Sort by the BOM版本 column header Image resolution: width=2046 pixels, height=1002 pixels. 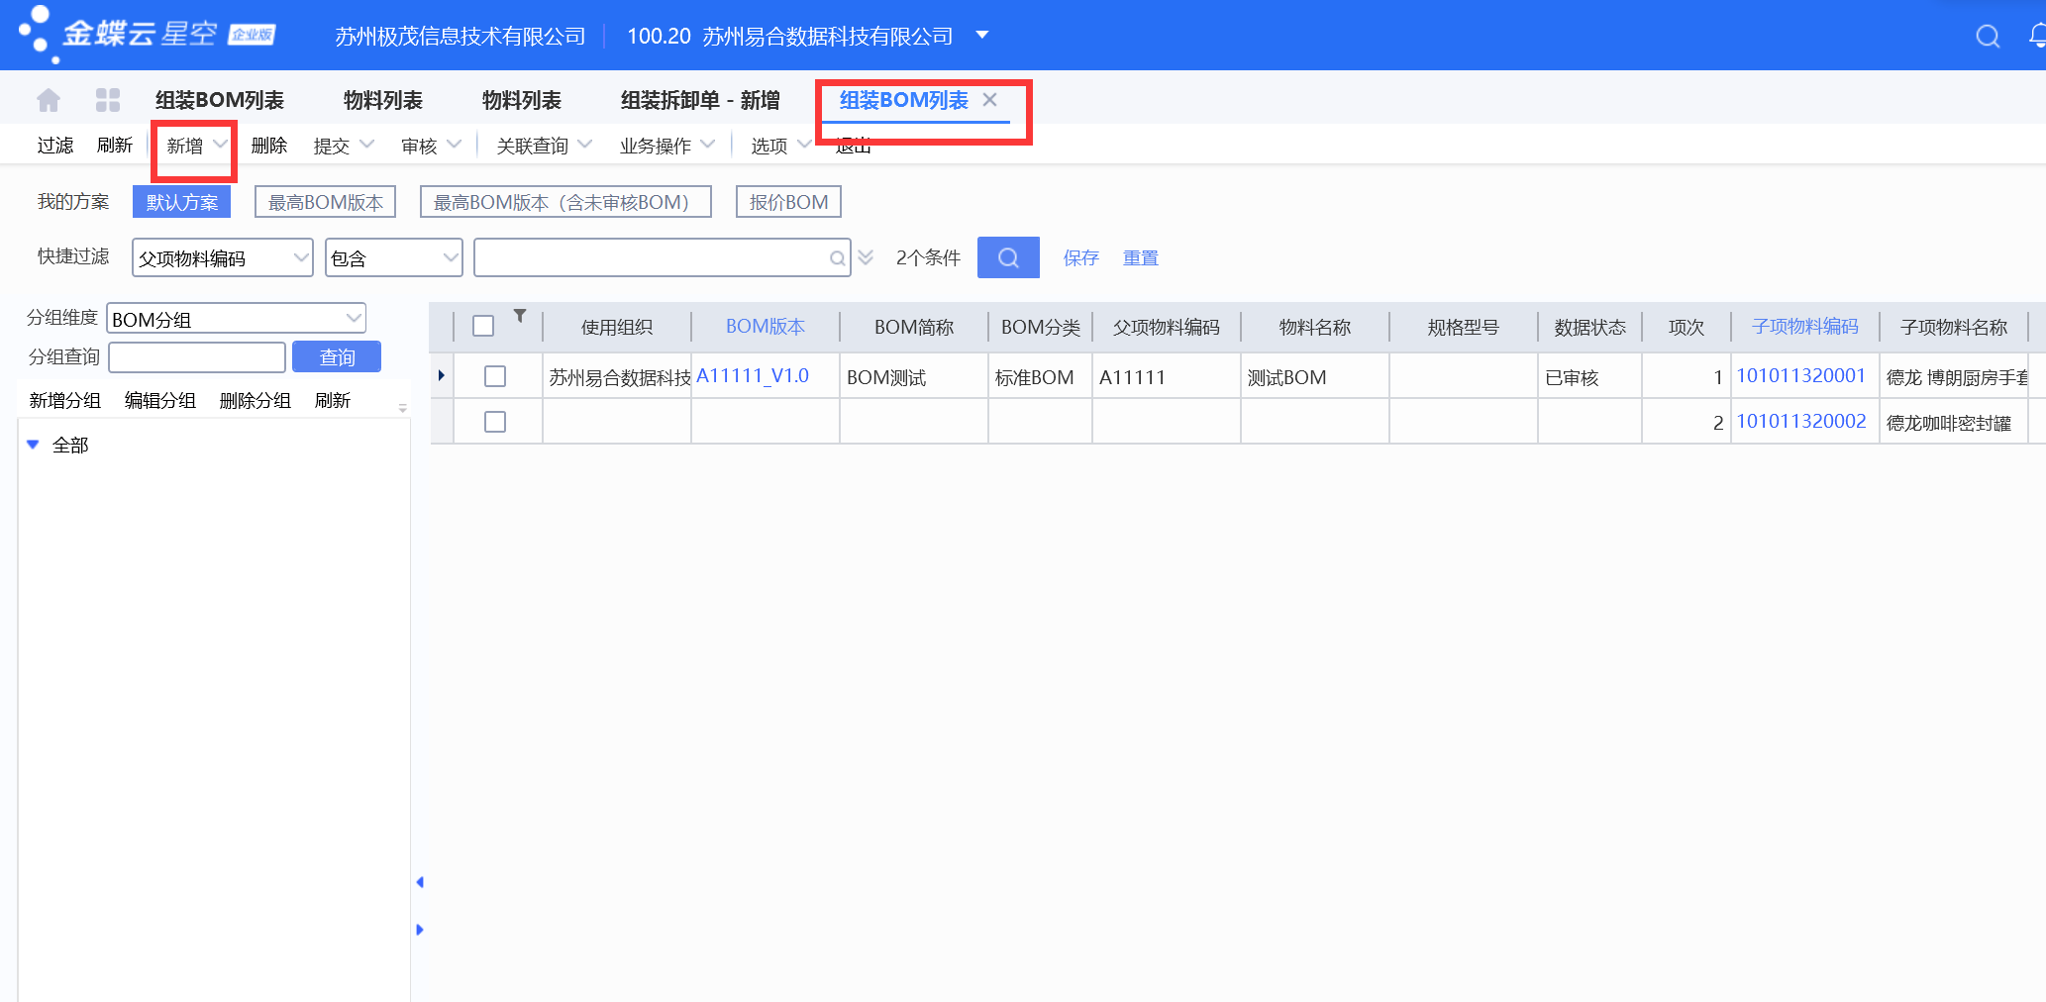click(766, 326)
